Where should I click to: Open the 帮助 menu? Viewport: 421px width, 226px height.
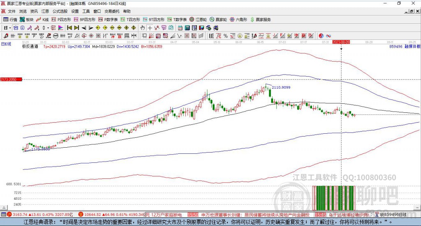click(127, 11)
